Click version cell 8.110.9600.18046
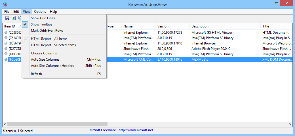Image resolution: width=295 pixels, height=136 pixels. (x=170, y=59)
